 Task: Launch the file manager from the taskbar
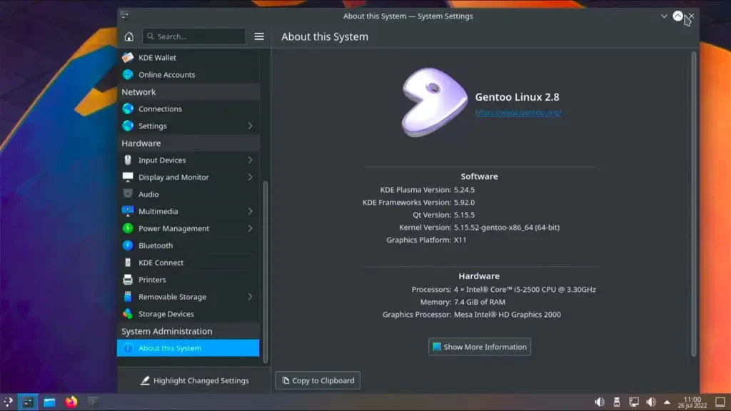(49, 402)
